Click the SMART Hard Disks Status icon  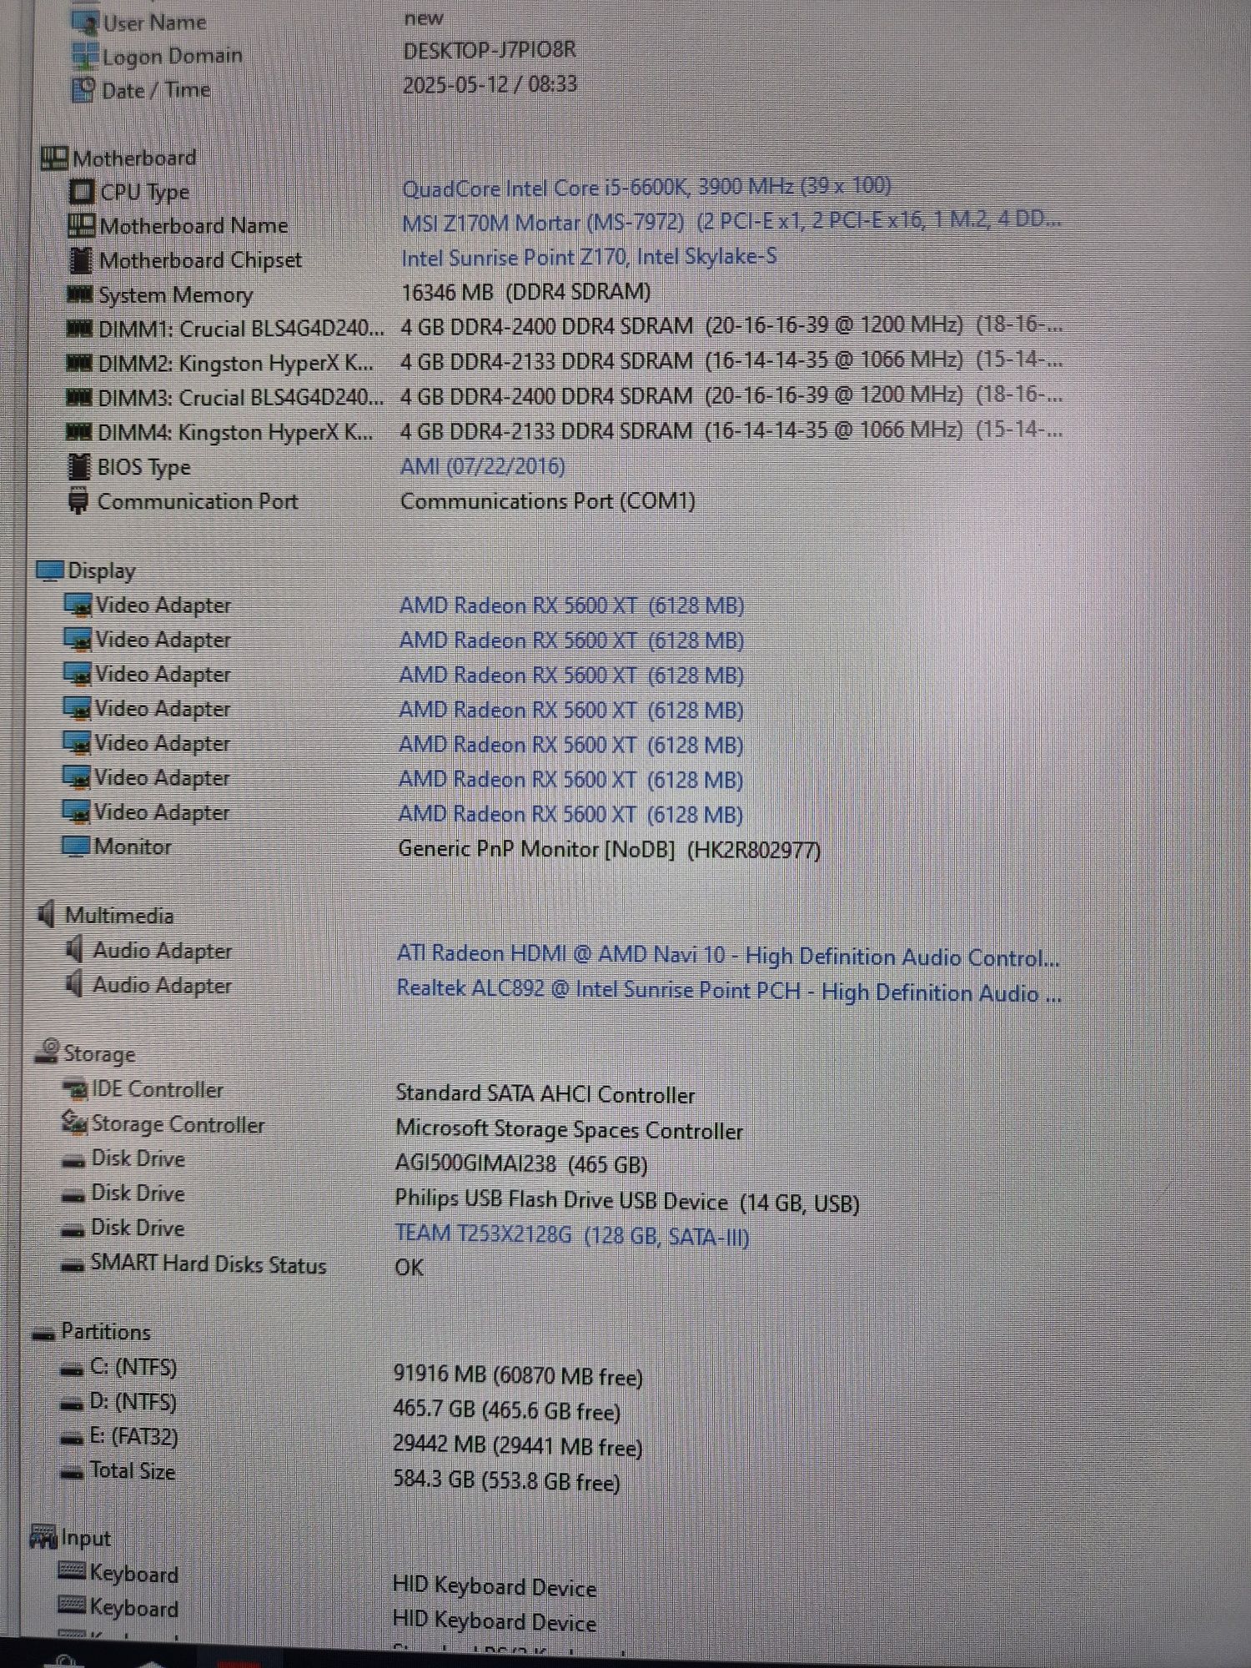click(x=73, y=1265)
